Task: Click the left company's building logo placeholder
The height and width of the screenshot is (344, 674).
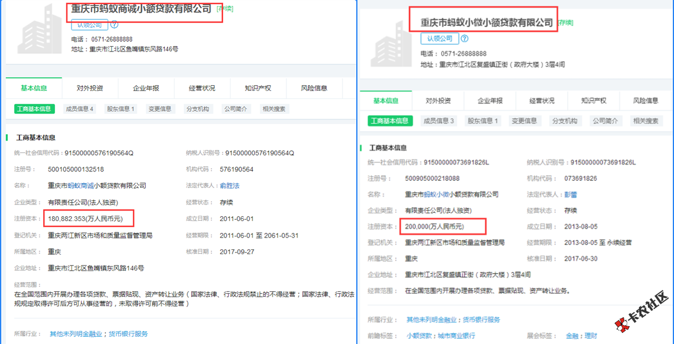Action: click(x=40, y=28)
